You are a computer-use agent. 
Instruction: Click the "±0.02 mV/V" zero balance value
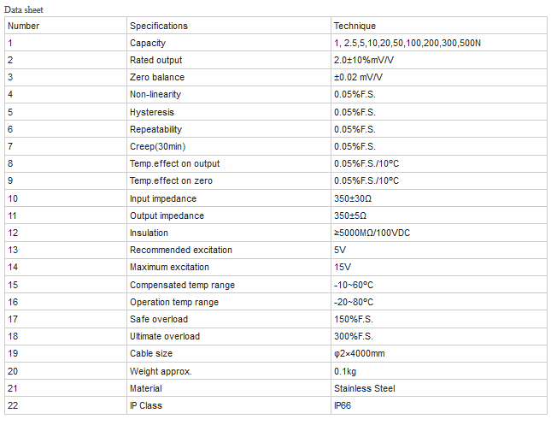click(359, 77)
